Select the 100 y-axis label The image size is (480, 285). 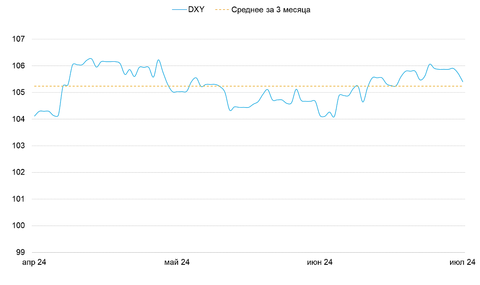click(18, 226)
